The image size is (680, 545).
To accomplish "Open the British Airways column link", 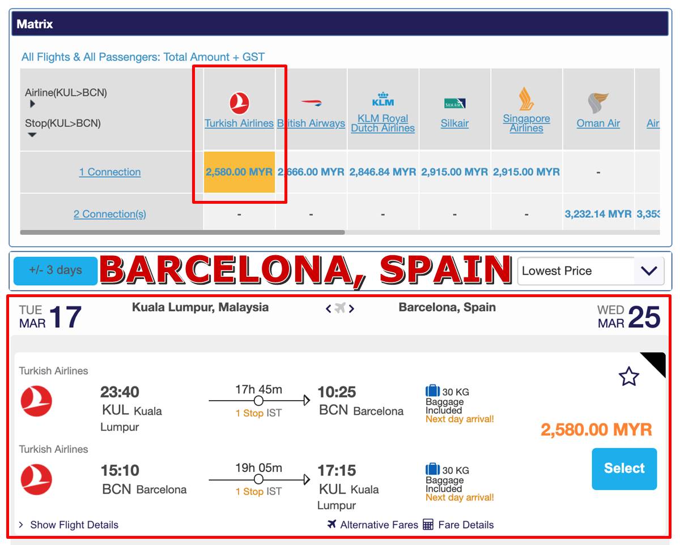I will point(311,123).
